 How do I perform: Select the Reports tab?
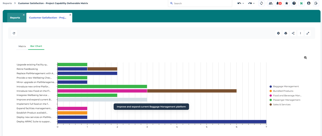15,18
